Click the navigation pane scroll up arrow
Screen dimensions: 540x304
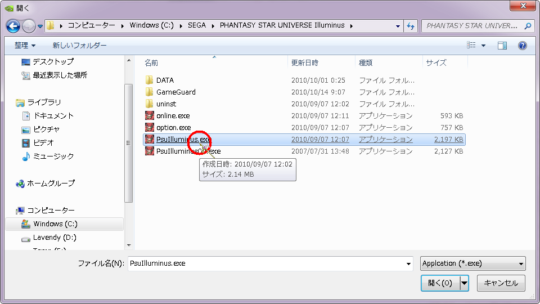129,61
